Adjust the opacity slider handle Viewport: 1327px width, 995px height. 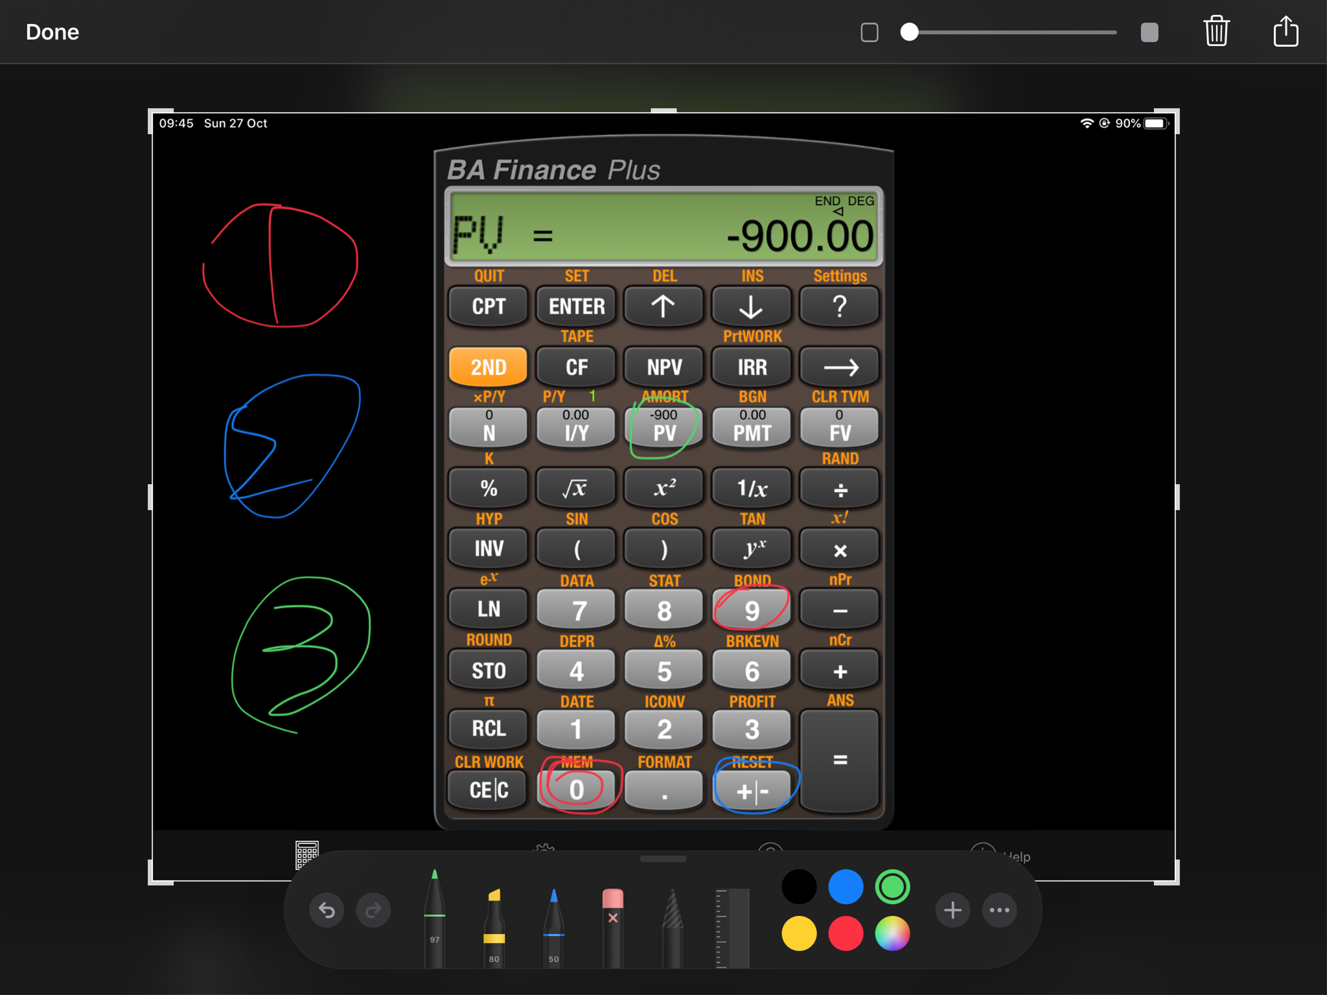[909, 32]
